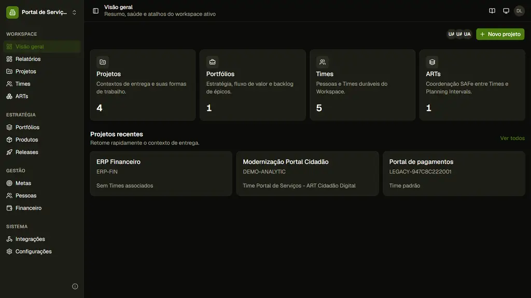The image size is (531, 298).
Task: Click the DEMO-ANALYTIC project code
Action: [264, 172]
